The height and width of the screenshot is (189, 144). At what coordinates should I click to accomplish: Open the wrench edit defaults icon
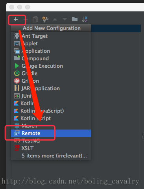[x=45, y=19]
